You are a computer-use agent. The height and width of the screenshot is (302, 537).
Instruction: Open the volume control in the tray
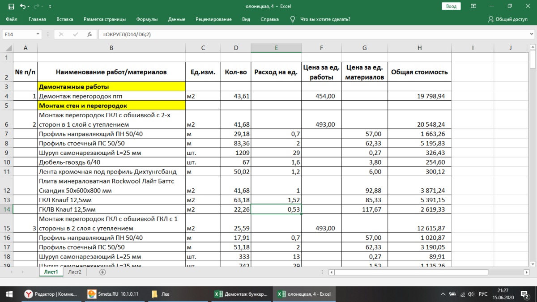[x=470, y=294]
